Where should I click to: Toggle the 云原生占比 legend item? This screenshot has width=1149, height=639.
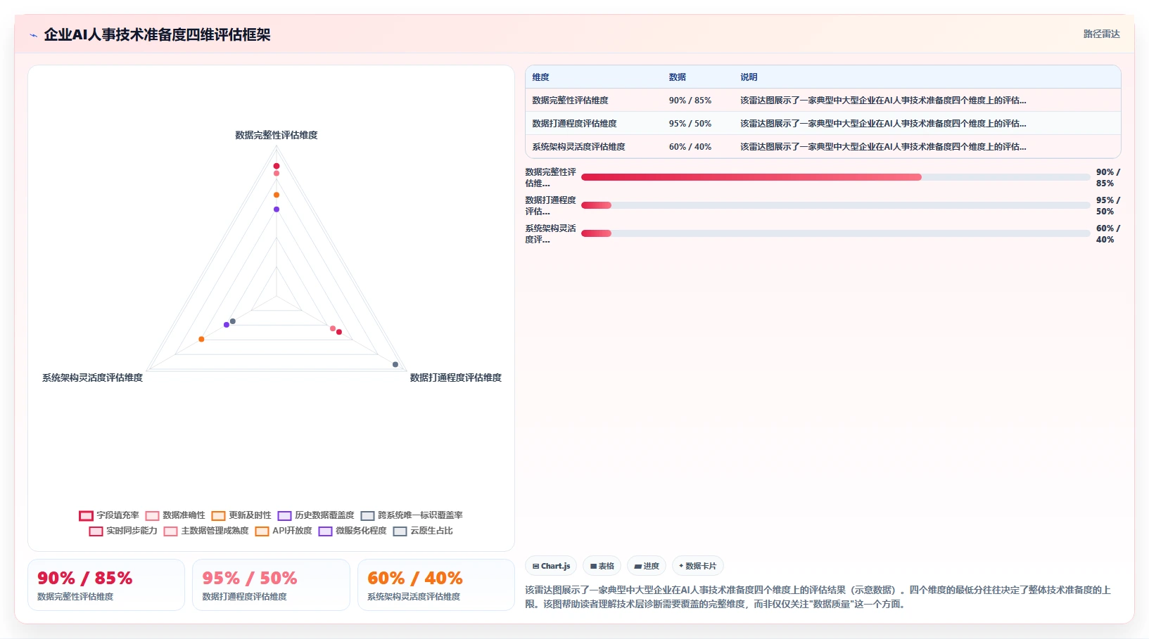(x=423, y=531)
